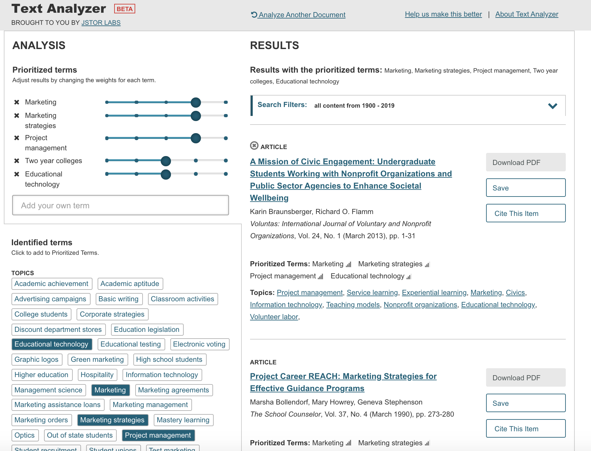Remove the Marketing prioritized term
This screenshot has height=451, width=591.
[17, 102]
